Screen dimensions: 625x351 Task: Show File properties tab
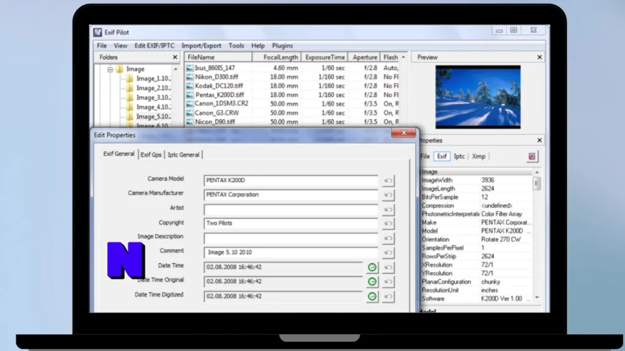pyautogui.click(x=425, y=157)
